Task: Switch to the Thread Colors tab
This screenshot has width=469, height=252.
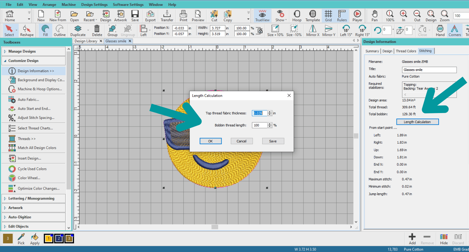Action: point(406,51)
